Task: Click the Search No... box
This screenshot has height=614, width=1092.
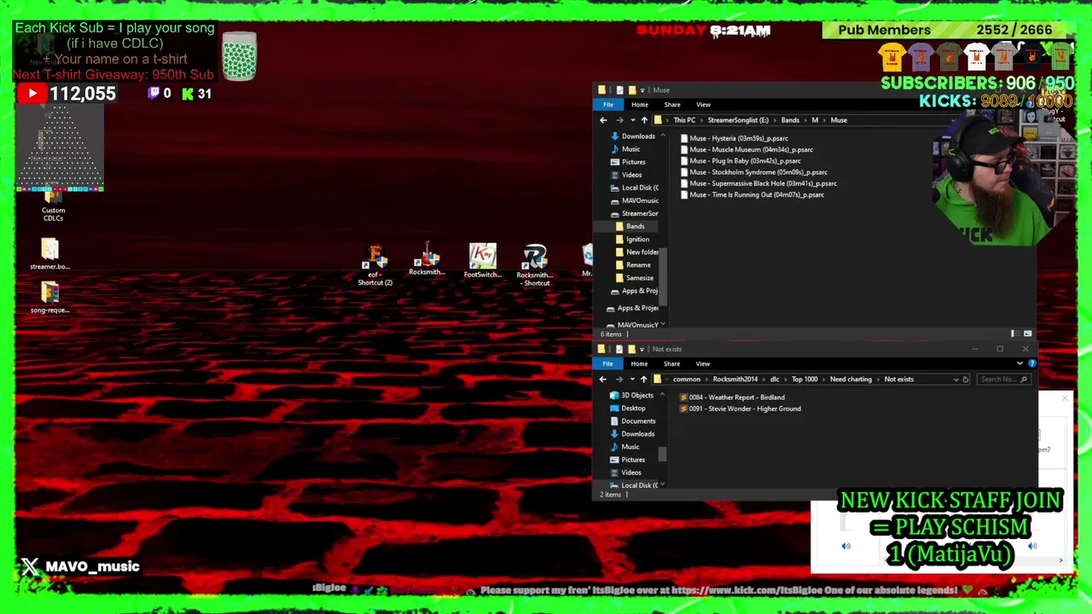Action: 1004,379
